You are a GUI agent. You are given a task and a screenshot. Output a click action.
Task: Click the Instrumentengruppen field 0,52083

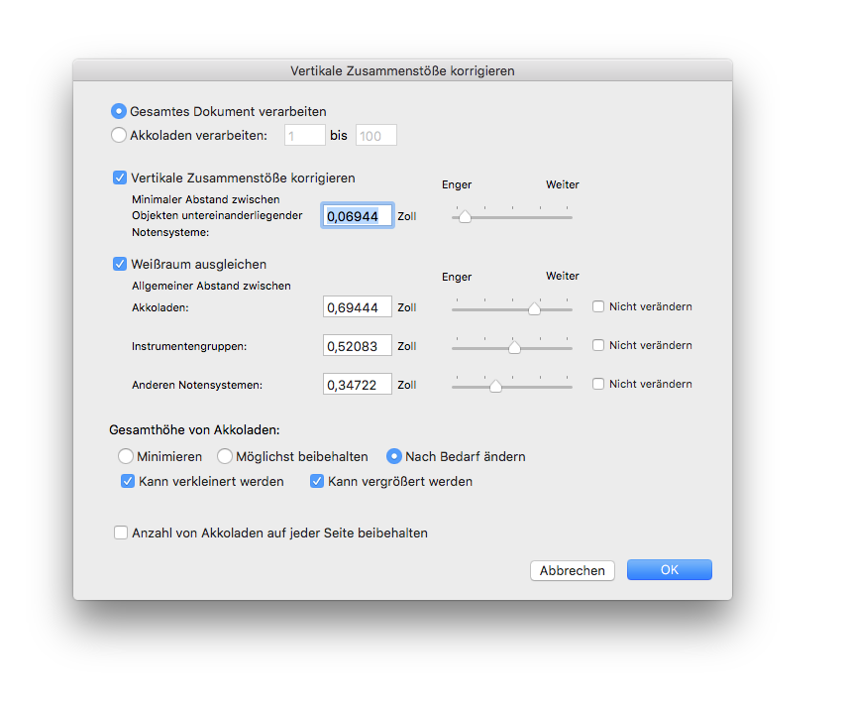(x=358, y=346)
